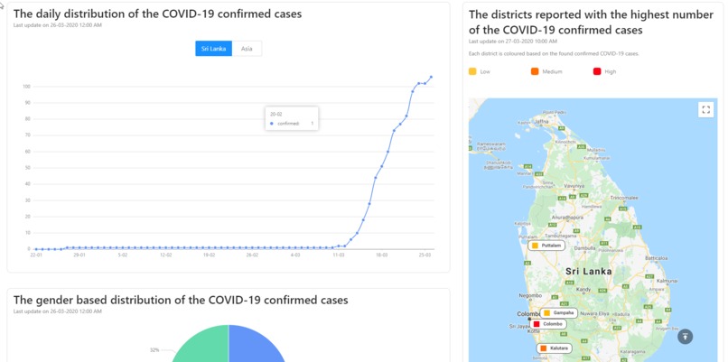
Task: Click the Dambulla label on the map
Action: tap(584, 248)
